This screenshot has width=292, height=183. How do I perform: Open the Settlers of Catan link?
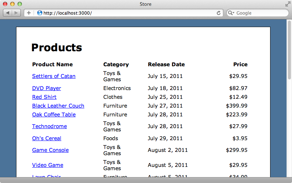point(54,76)
